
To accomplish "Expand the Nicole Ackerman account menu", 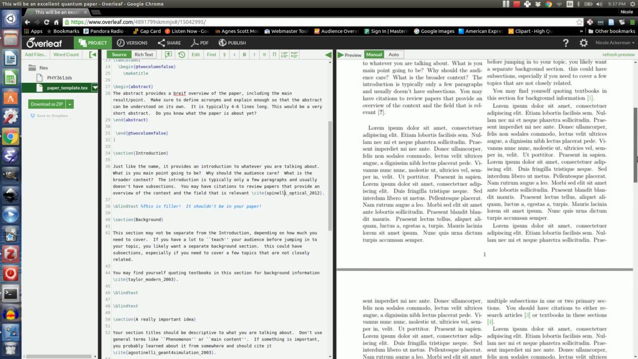I will pos(615,43).
